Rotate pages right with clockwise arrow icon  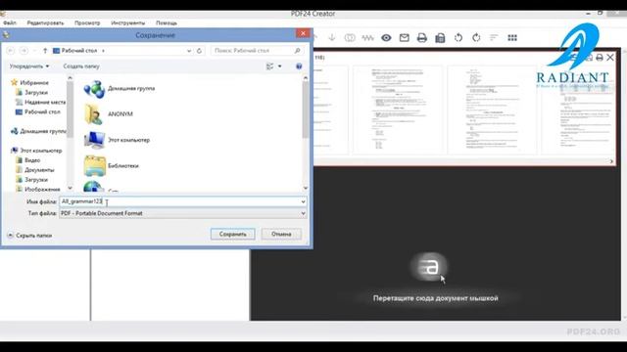tap(476, 38)
